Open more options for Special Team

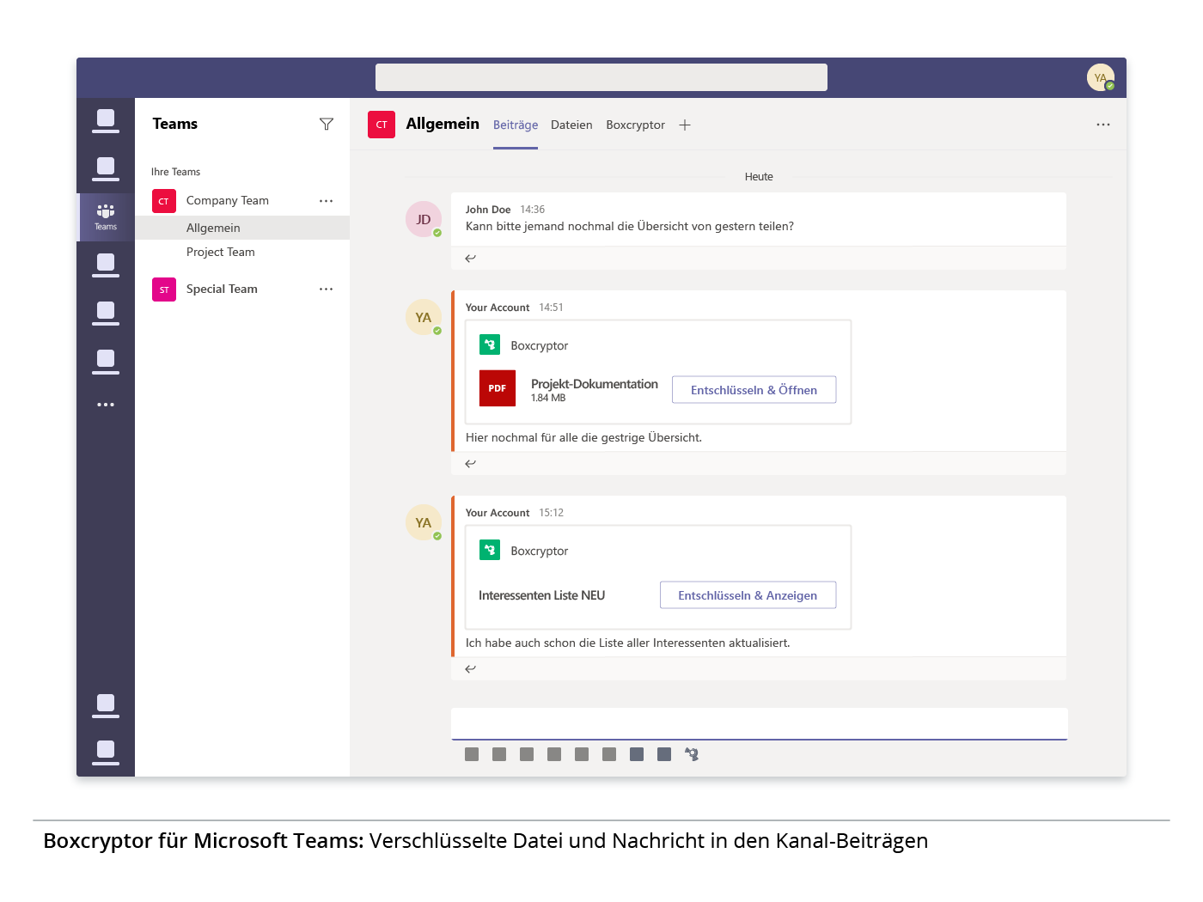click(x=327, y=289)
